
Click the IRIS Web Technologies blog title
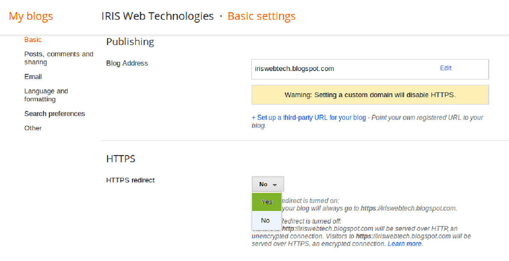(x=157, y=16)
